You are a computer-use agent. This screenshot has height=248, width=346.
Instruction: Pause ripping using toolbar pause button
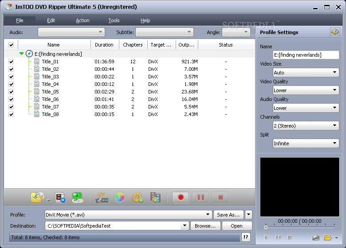click(201, 198)
